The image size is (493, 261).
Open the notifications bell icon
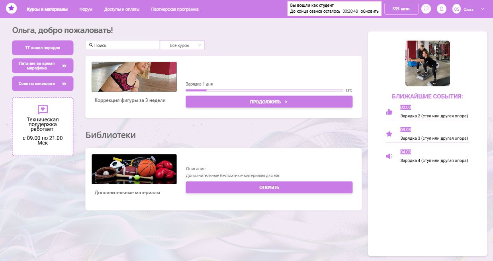441,9
